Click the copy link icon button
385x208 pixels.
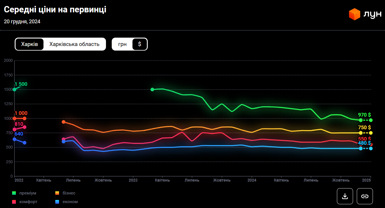click(x=365, y=196)
